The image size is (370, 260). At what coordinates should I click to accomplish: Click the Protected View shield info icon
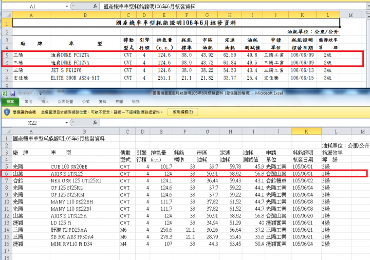[7, 112]
